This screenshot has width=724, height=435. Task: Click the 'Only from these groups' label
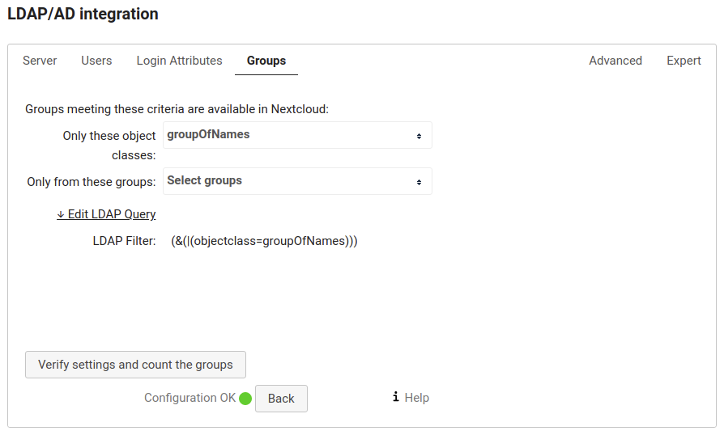pos(91,182)
